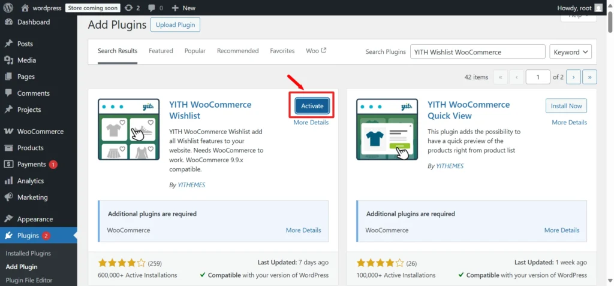Open Installed Plugins submenu item

point(28,253)
